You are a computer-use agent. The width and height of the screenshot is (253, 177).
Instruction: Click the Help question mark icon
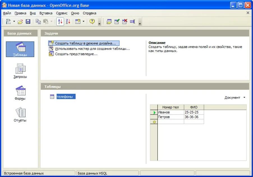pyautogui.click(x=92, y=22)
